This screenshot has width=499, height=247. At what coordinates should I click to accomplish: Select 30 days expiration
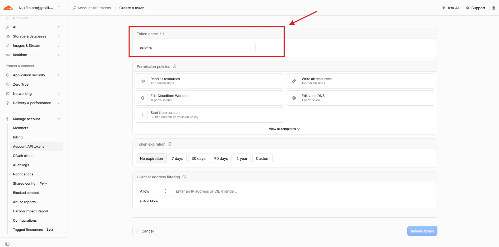click(198, 159)
